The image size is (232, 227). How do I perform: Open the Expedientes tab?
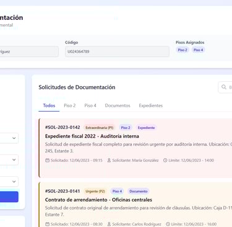151,105
